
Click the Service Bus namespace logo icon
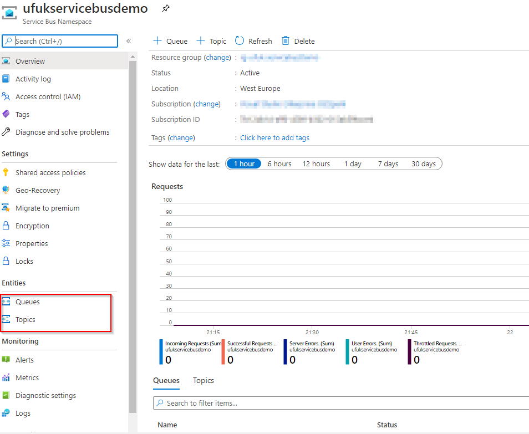[x=9, y=13]
